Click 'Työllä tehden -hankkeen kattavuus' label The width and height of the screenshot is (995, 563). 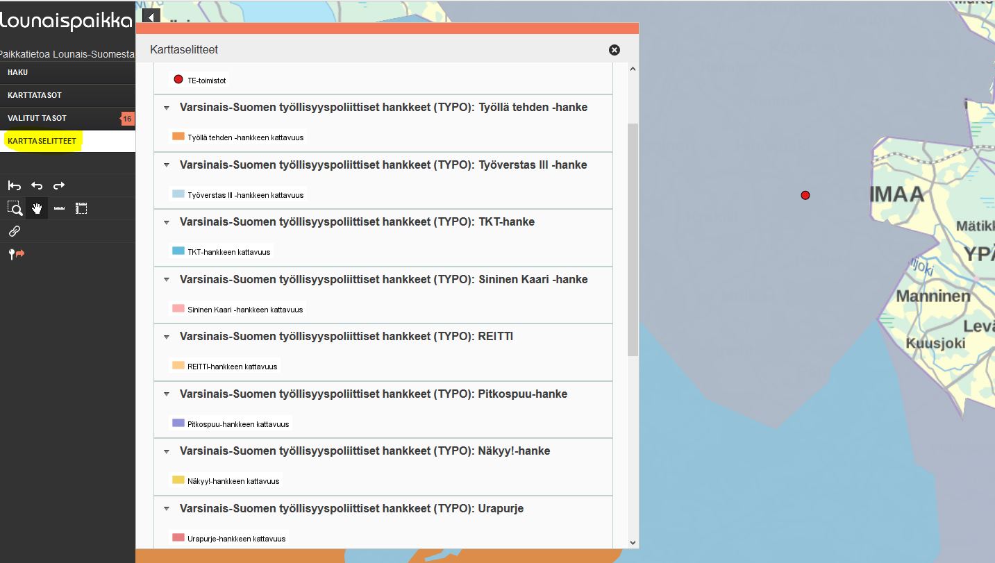click(246, 137)
